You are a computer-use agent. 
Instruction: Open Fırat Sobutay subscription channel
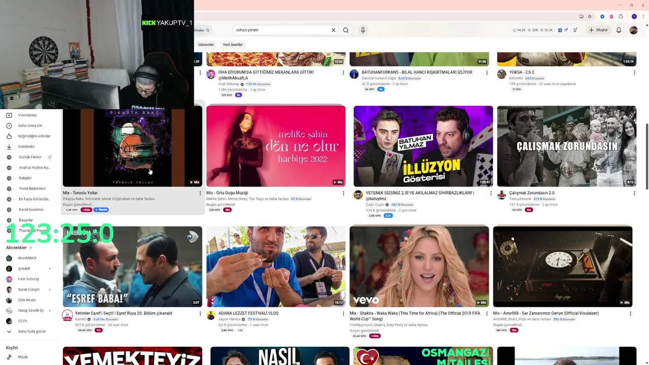[29, 279]
